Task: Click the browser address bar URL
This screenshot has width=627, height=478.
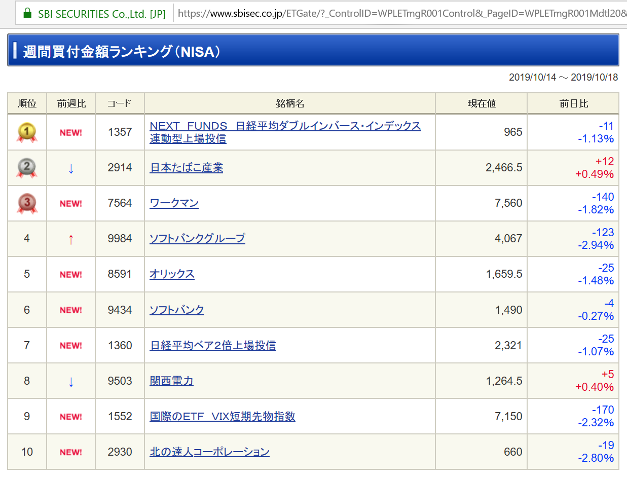Action: [x=400, y=14]
